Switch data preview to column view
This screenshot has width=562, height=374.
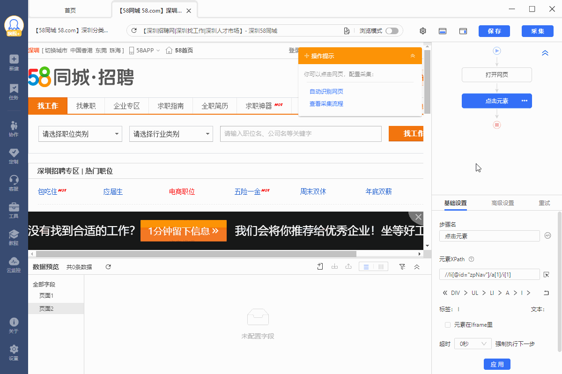click(x=381, y=266)
